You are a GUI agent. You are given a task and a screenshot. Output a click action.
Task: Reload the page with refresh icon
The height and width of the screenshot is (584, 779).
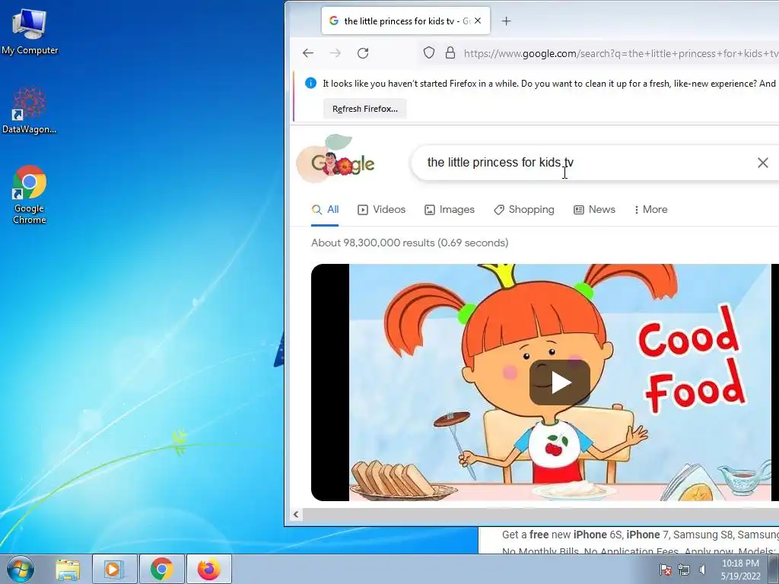coord(363,53)
